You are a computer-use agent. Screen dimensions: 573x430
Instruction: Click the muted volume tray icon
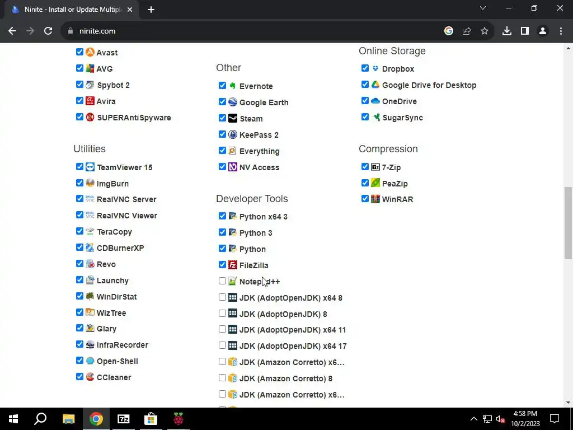[500, 419]
